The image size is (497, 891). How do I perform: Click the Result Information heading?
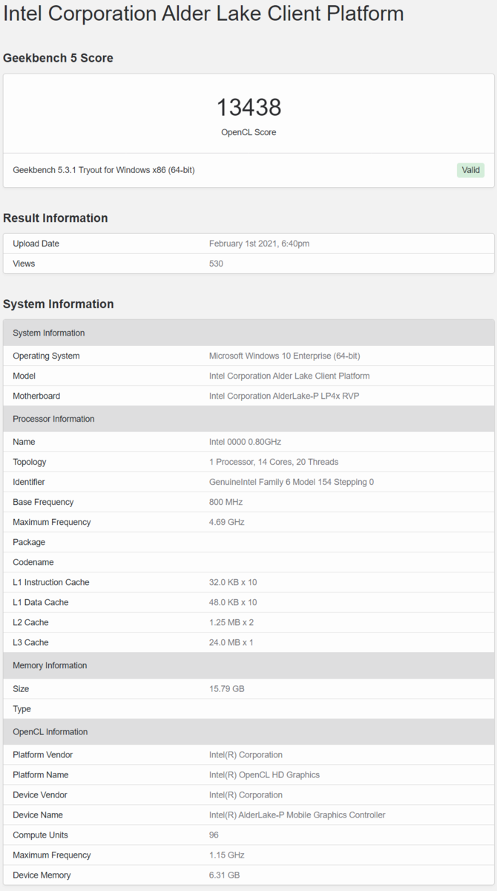click(56, 218)
